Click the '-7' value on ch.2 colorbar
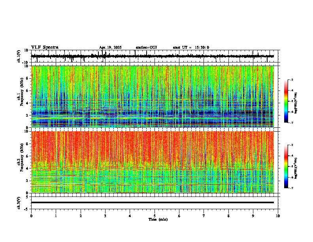The width and height of the screenshot is (313, 242). [291, 188]
